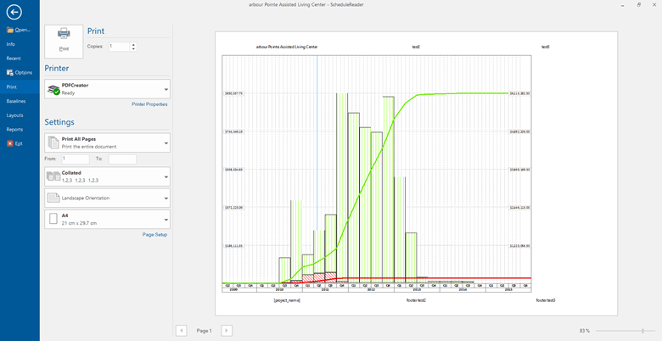
Task: Click the back arrow circle icon
Action: pyautogui.click(x=14, y=12)
